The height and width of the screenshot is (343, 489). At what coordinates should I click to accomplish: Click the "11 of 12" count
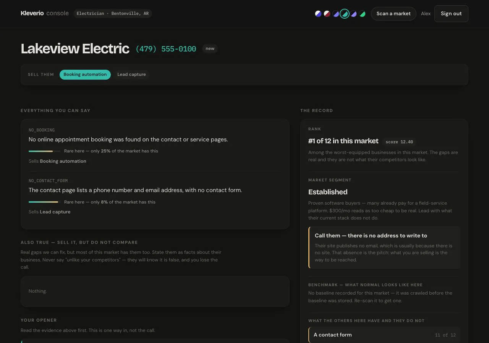445,335
